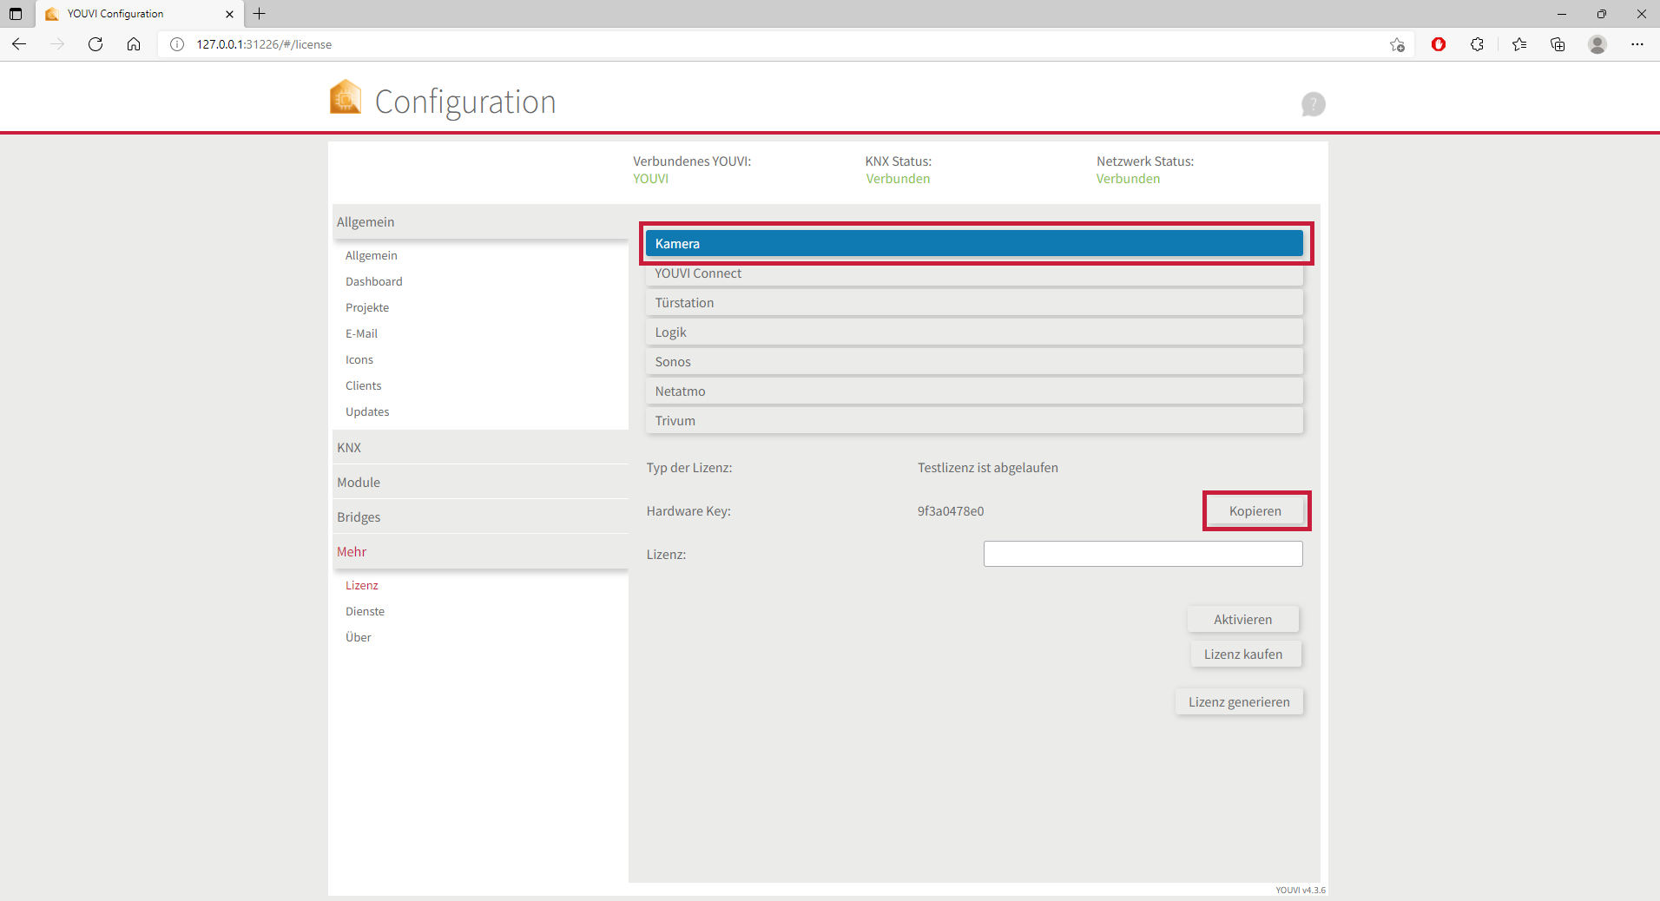Expand the Module sidebar section
The width and height of the screenshot is (1660, 901).
pyautogui.click(x=480, y=483)
